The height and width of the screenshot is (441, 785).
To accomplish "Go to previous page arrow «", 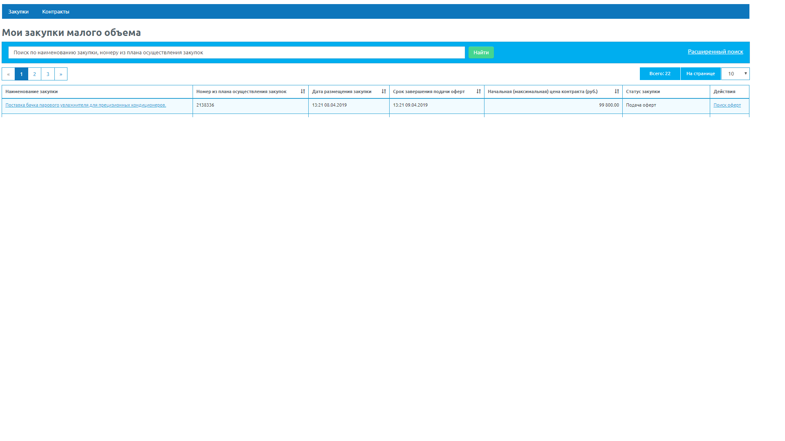I will click(x=8, y=74).
